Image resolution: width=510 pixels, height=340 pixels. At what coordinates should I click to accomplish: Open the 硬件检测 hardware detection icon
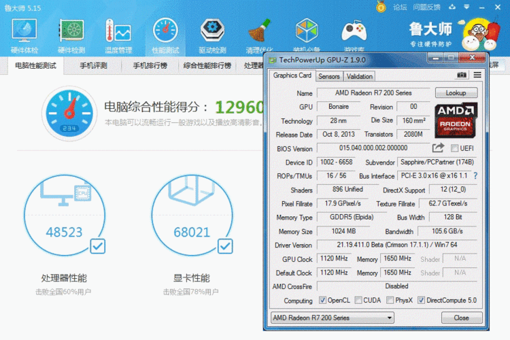coord(71,35)
